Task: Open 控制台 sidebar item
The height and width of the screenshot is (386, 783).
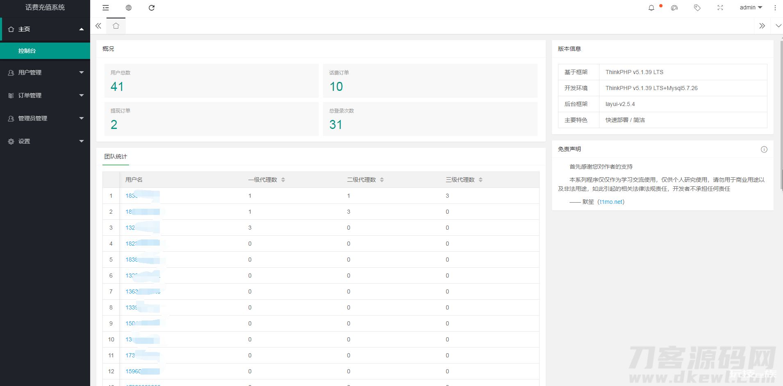Action: (x=45, y=51)
